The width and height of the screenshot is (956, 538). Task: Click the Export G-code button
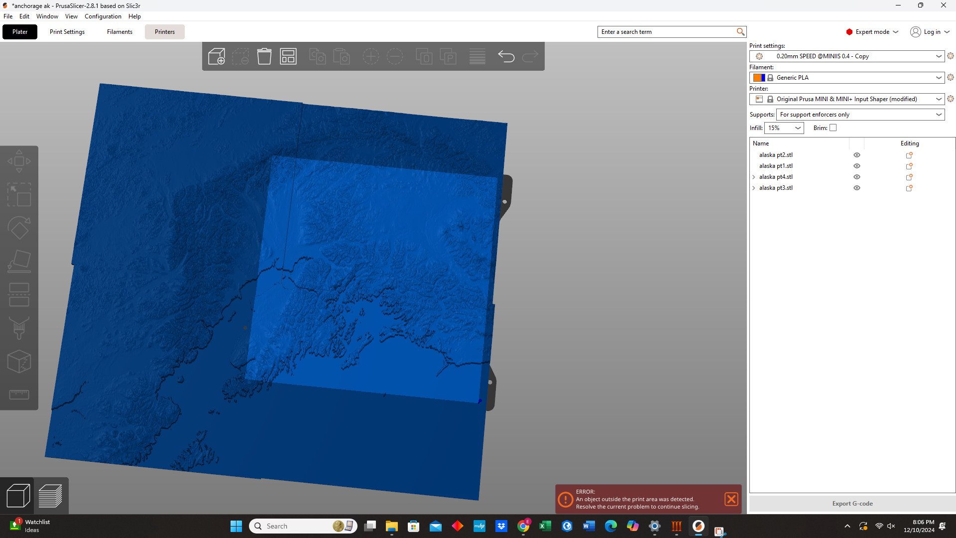click(x=852, y=504)
